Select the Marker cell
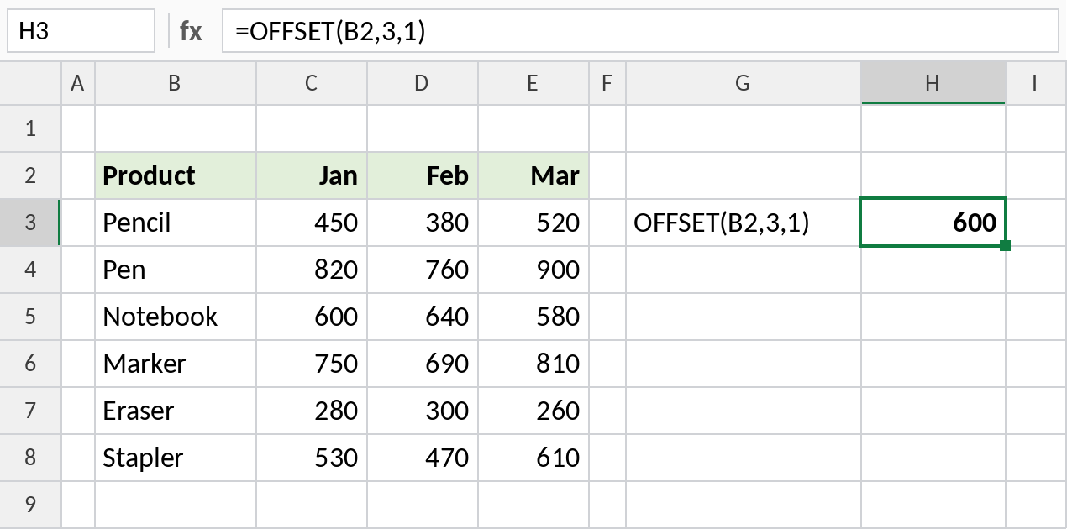This screenshot has width=1067, height=529. 176,364
